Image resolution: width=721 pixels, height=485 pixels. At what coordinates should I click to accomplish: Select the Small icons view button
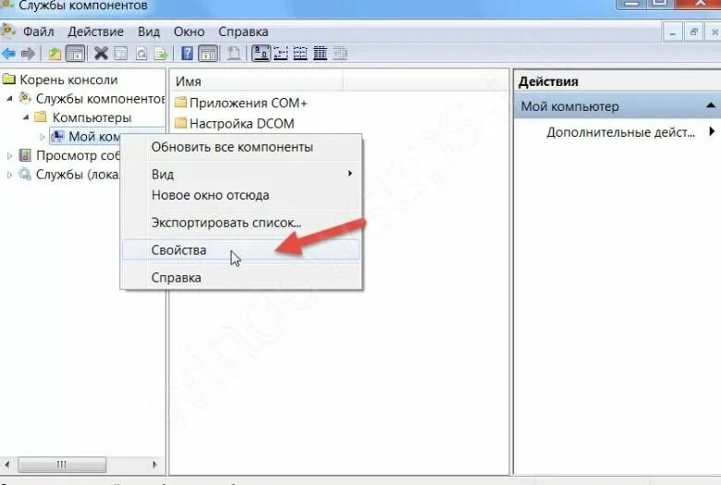(x=280, y=54)
